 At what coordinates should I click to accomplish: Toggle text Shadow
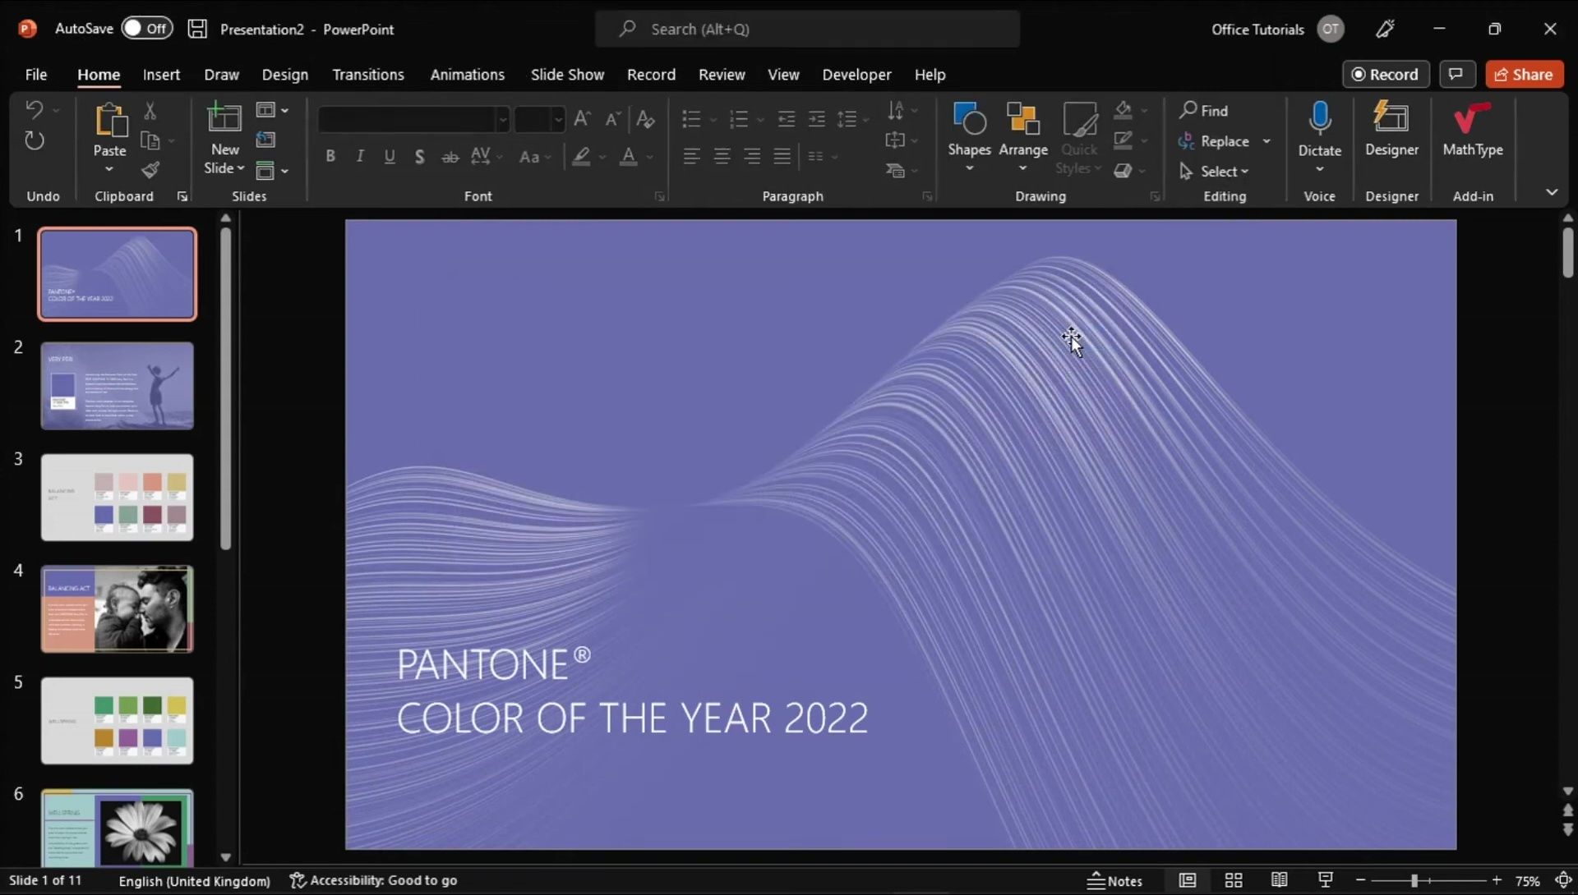[x=419, y=156]
